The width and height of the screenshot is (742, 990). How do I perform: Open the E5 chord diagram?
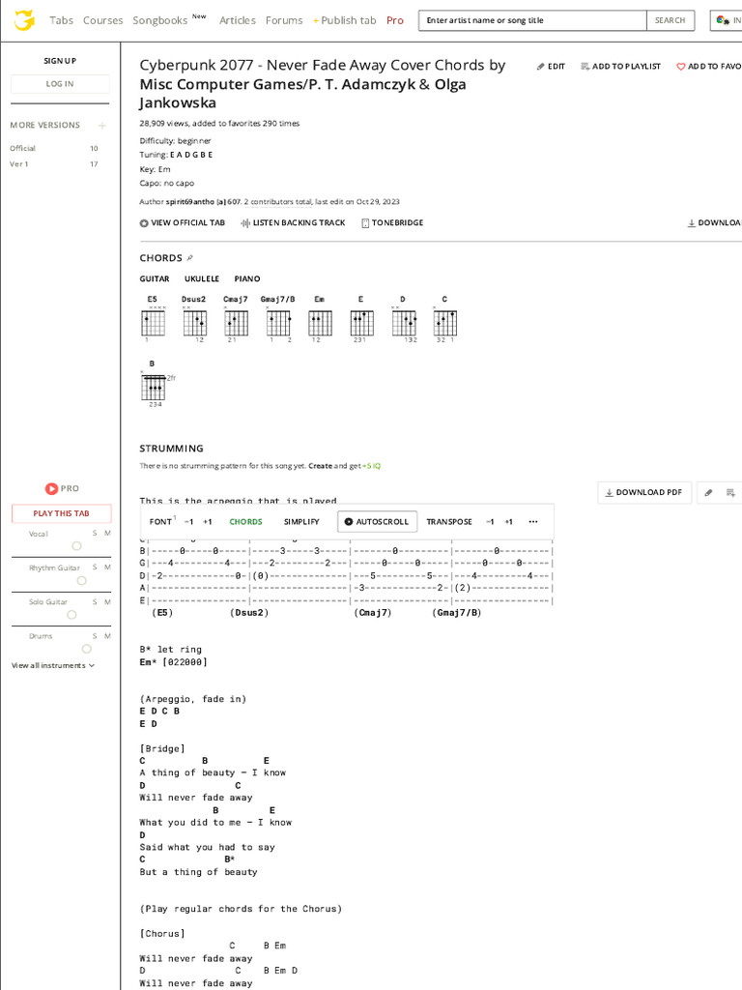click(x=153, y=319)
